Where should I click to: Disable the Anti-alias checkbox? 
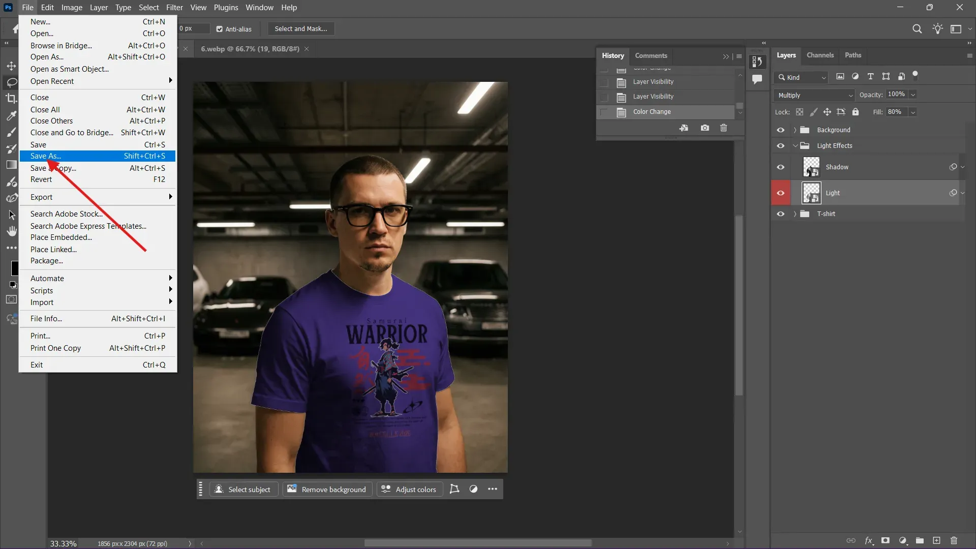click(220, 28)
